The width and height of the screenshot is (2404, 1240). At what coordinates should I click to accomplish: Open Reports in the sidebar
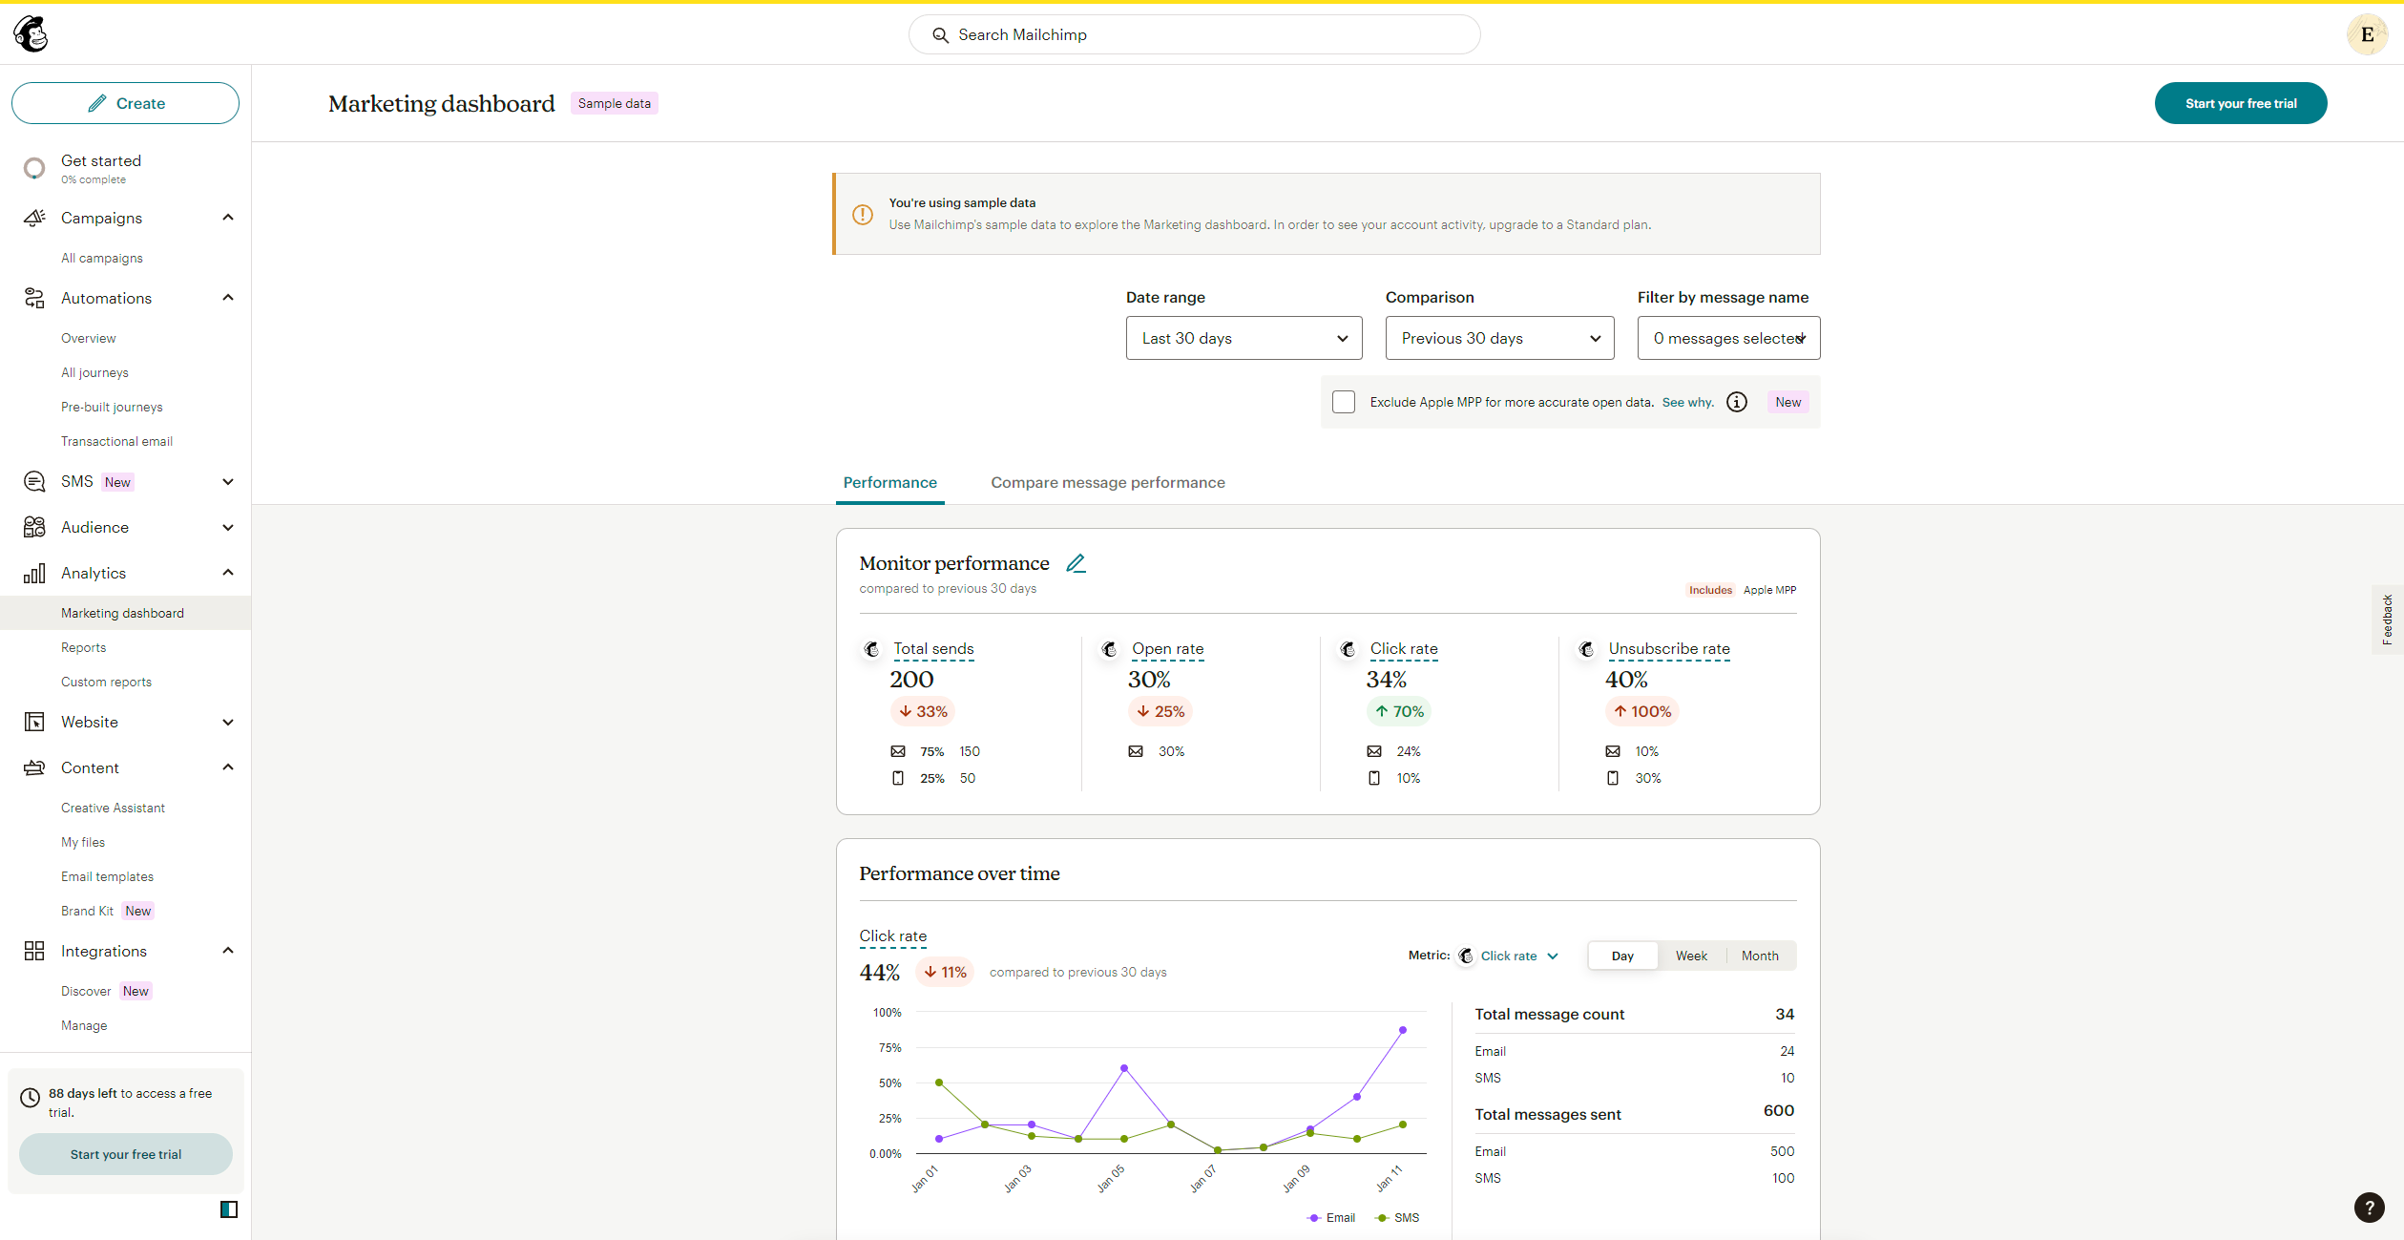point(83,647)
